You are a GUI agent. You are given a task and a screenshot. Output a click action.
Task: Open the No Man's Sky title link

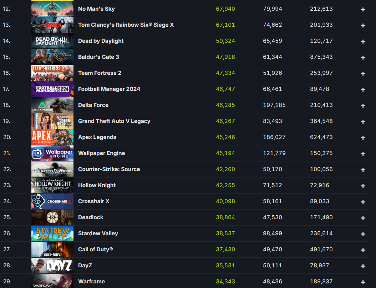tap(96, 9)
